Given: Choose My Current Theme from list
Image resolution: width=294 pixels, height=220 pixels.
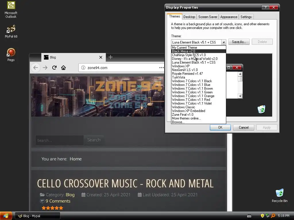Looking at the screenshot, I should click(199, 48).
